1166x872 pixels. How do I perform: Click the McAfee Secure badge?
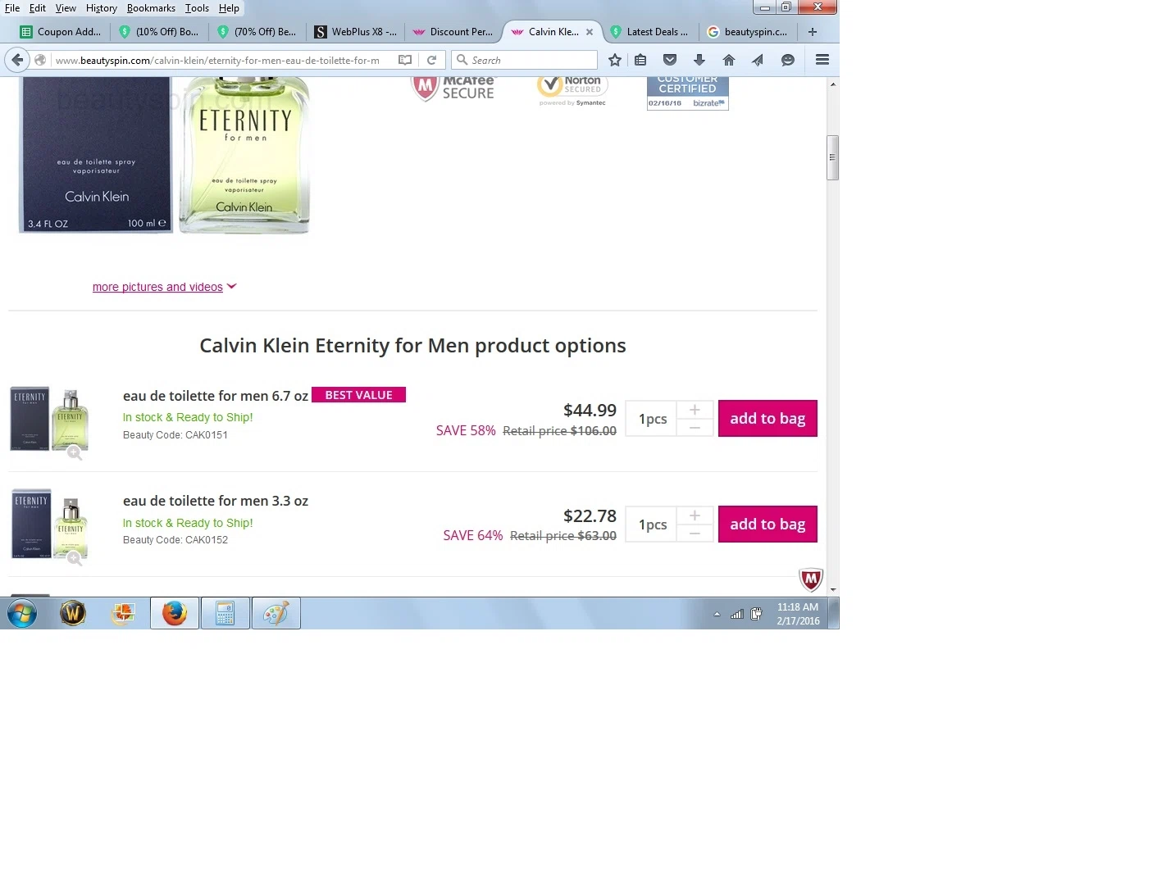(x=453, y=88)
